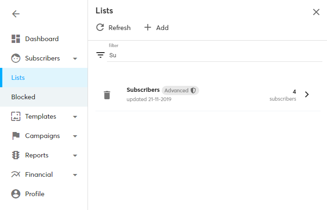
Task: Open the Blocked menu item
Action: click(x=23, y=97)
